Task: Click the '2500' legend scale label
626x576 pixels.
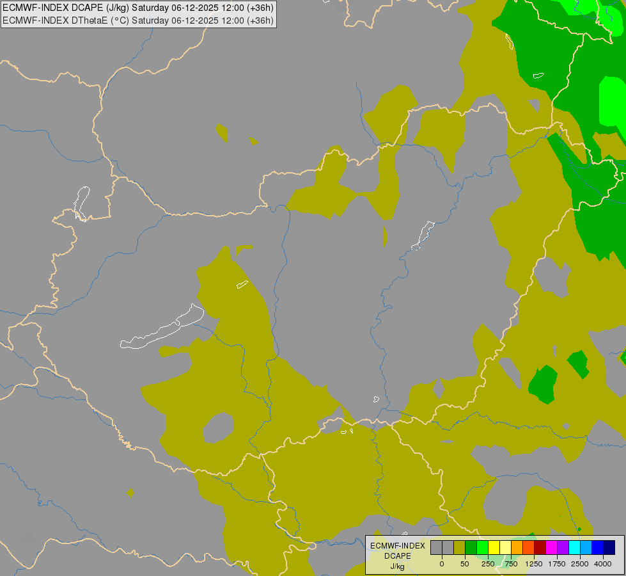Action: (x=580, y=564)
